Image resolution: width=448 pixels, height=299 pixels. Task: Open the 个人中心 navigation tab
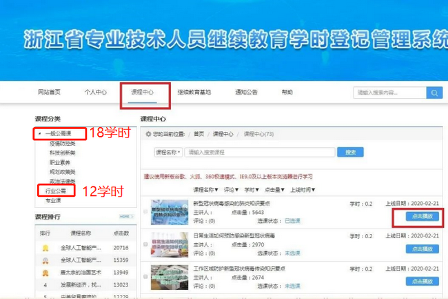95,93
